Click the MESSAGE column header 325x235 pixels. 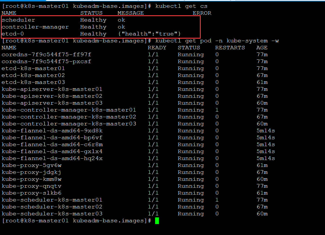(131, 13)
